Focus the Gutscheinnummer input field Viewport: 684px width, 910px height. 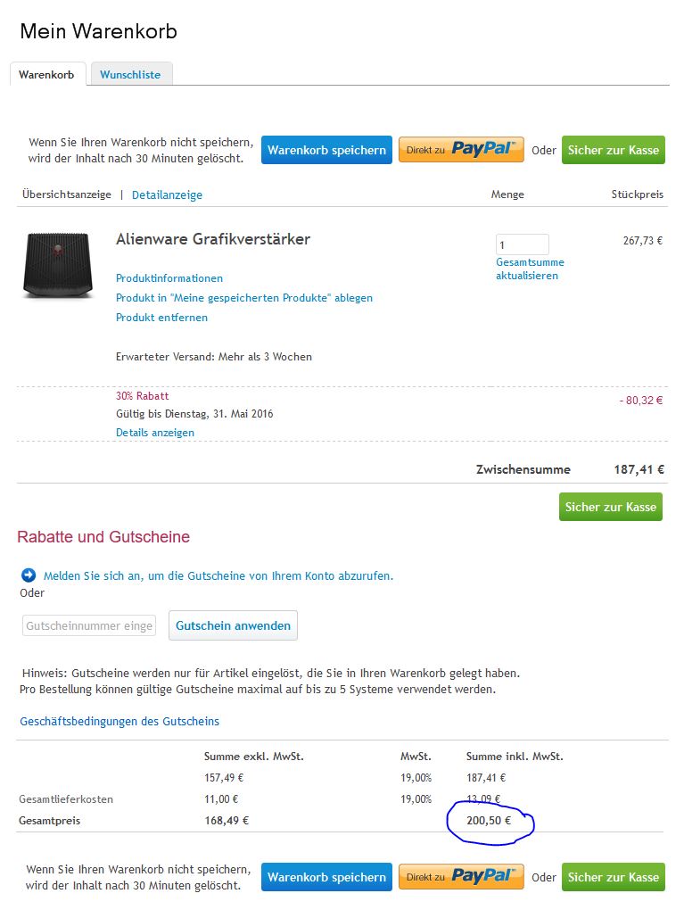pyautogui.click(x=89, y=625)
